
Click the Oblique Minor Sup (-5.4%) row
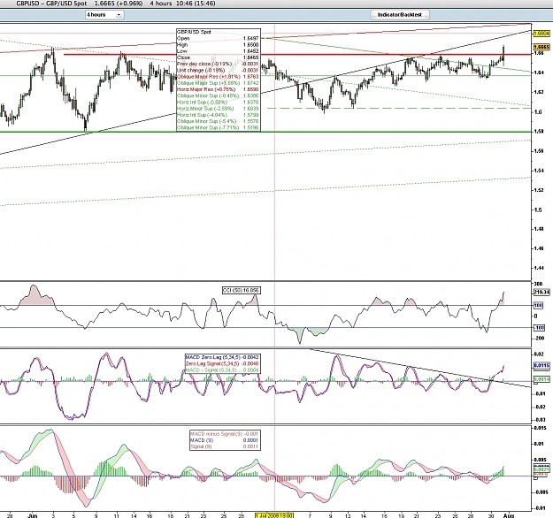point(218,121)
